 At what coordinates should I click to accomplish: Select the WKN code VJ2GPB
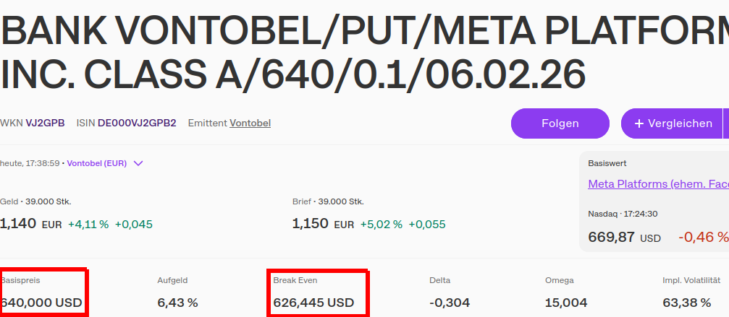pyautogui.click(x=45, y=123)
